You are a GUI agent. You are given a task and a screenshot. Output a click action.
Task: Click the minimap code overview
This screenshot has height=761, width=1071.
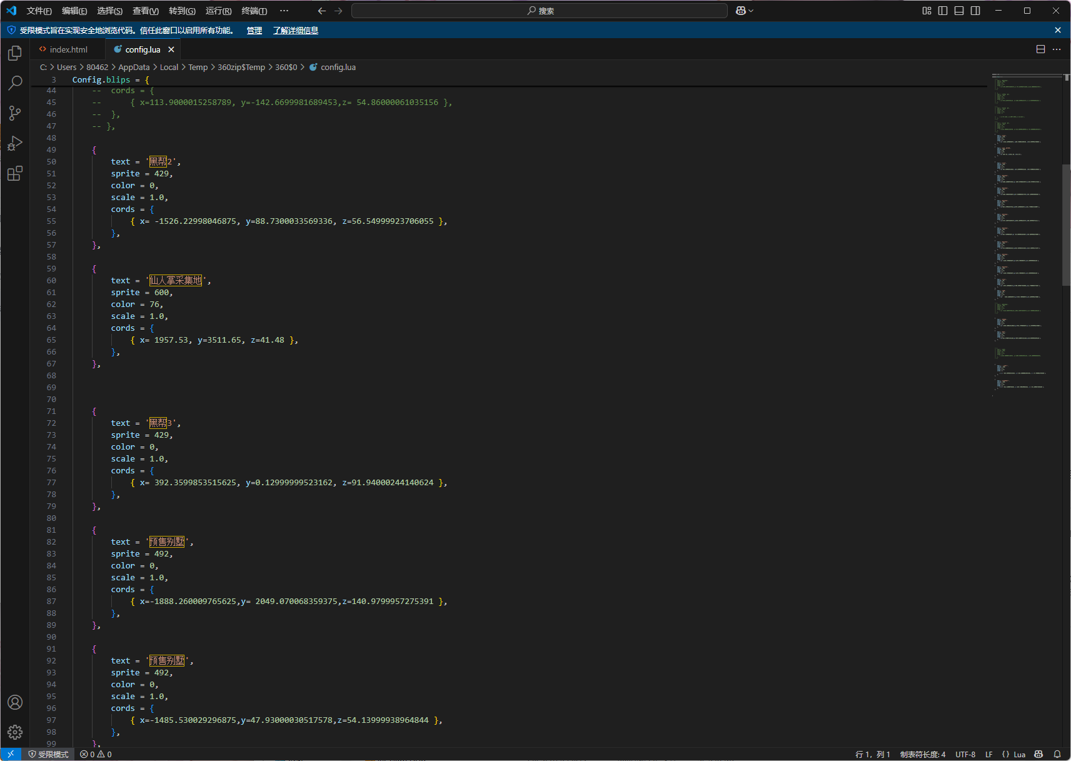1026,234
